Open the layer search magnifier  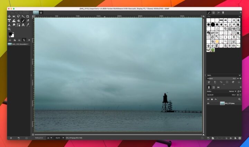coord(239,99)
